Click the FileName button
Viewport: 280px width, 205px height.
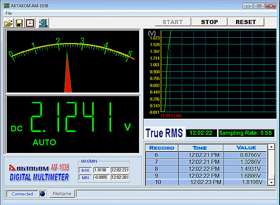pos(62,193)
